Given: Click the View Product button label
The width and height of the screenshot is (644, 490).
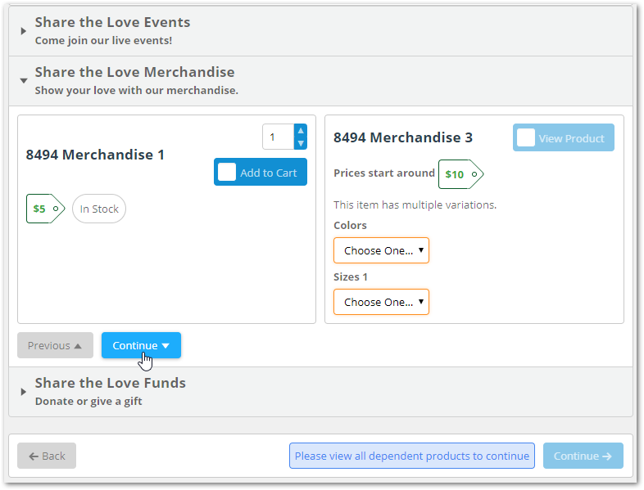Looking at the screenshot, I should (571, 138).
